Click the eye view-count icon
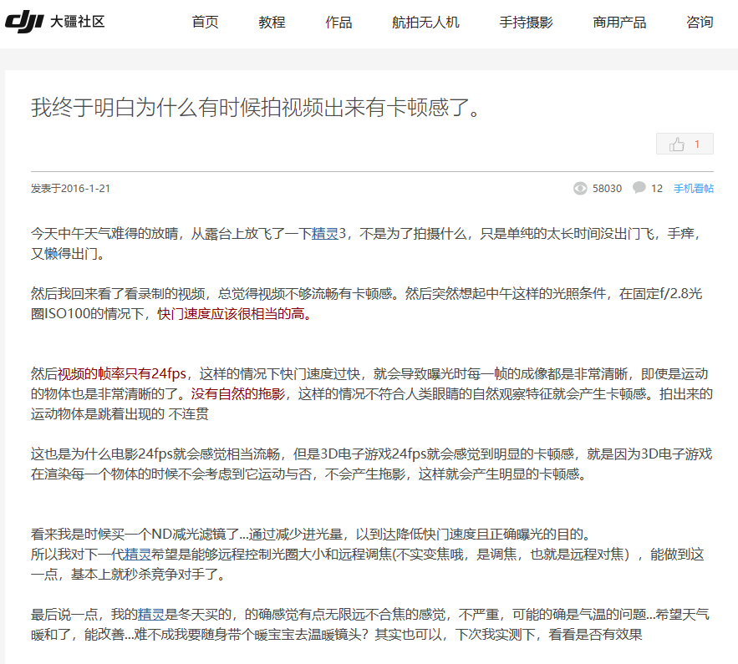 [x=580, y=189]
